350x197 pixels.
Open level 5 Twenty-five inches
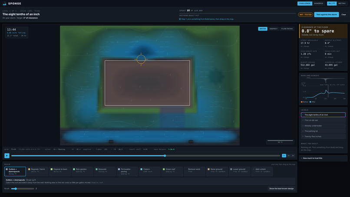(323, 137)
